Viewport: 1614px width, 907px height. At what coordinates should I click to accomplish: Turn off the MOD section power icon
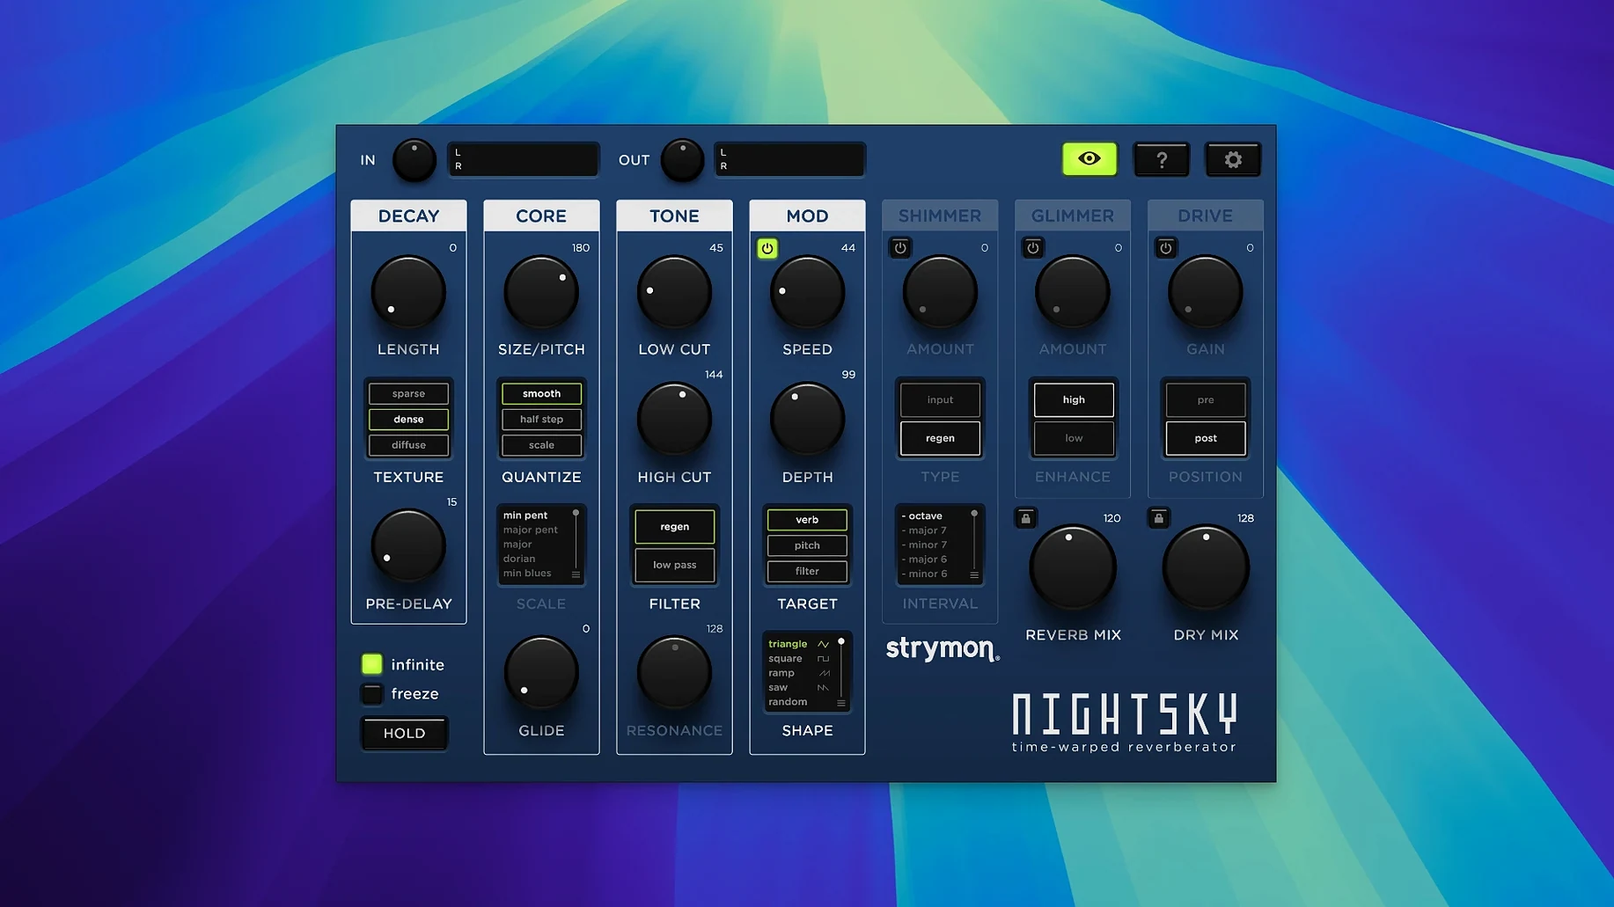tap(767, 249)
